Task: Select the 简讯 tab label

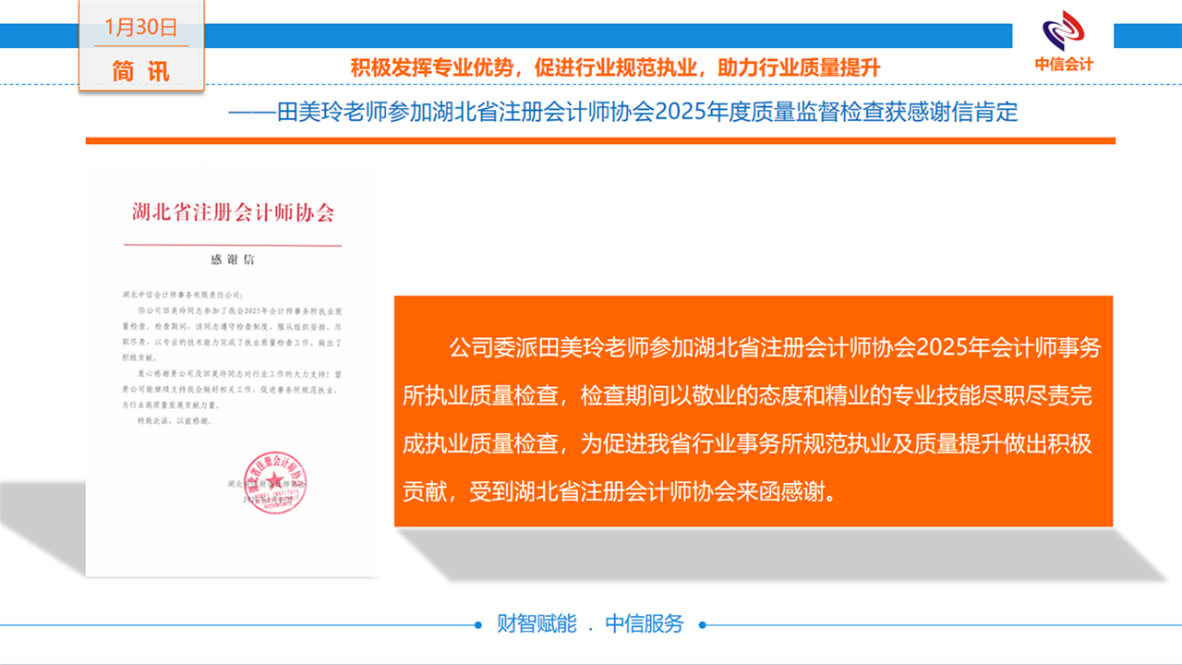Action: pyautogui.click(x=140, y=70)
